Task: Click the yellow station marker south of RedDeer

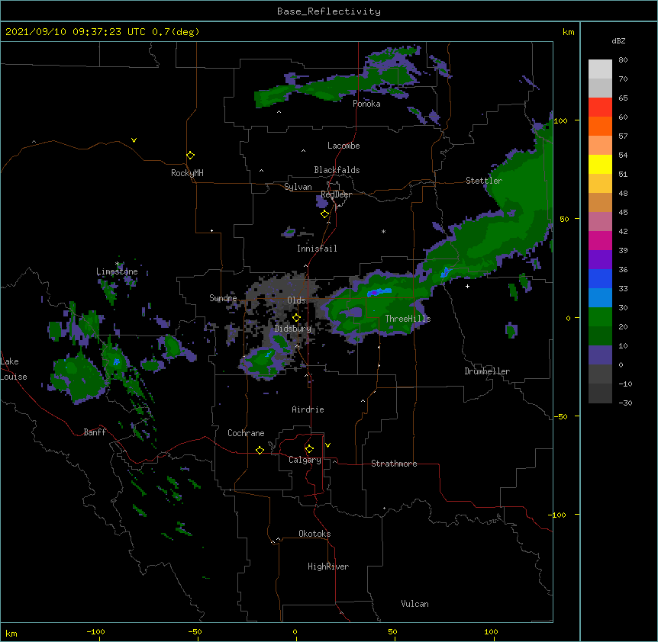Action: [324, 214]
